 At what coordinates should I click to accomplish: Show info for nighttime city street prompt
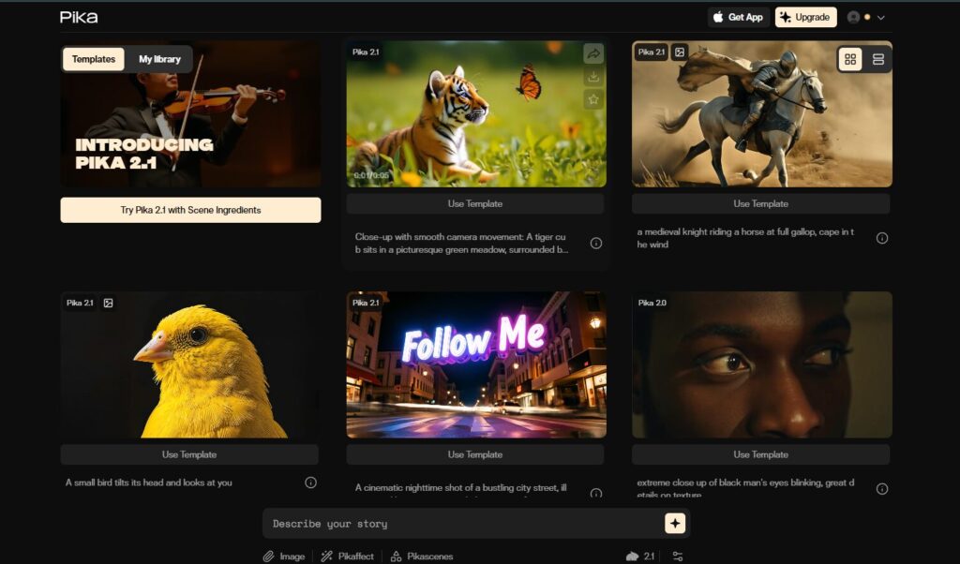point(595,493)
